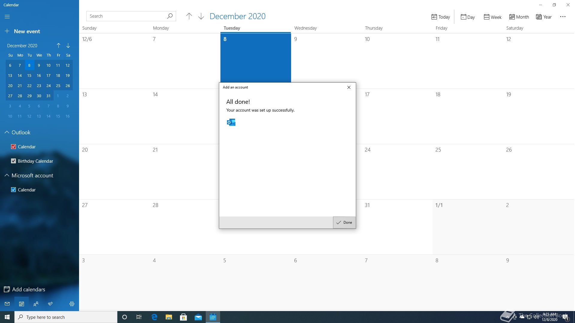Switch to Mail app icon in sidebar

[x=7, y=304]
